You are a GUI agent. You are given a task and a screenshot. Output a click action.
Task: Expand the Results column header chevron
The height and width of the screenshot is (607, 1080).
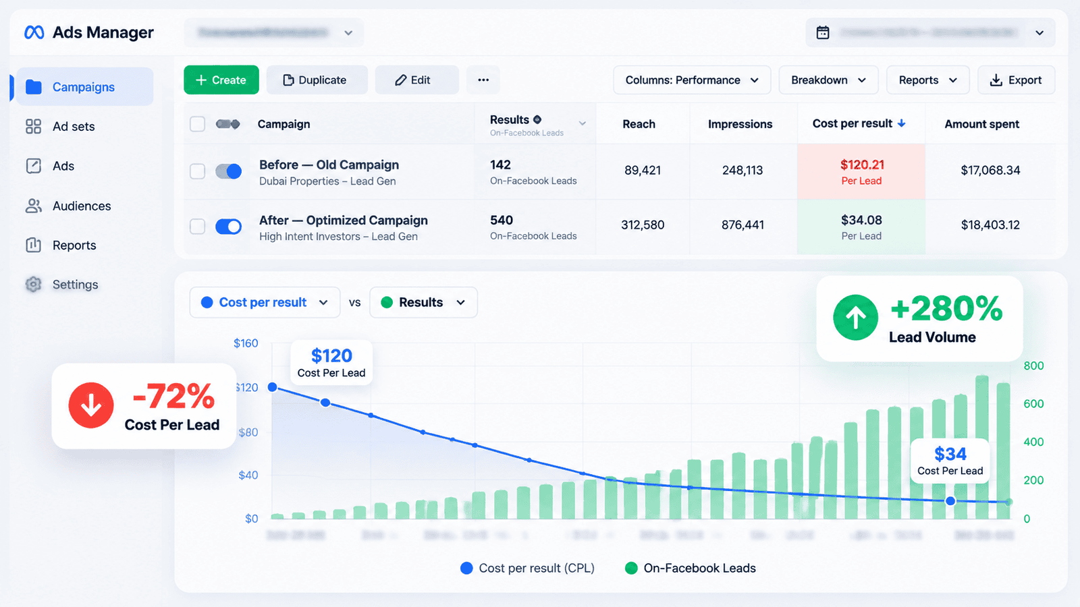pyautogui.click(x=583, y=123)
